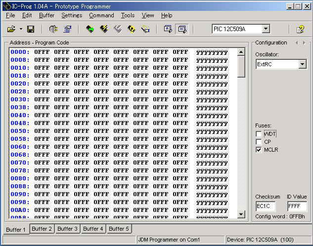Uncheck the MCLR fuse checkbox
The width and height of the screenshot is (313, 246).
(259, 150)
